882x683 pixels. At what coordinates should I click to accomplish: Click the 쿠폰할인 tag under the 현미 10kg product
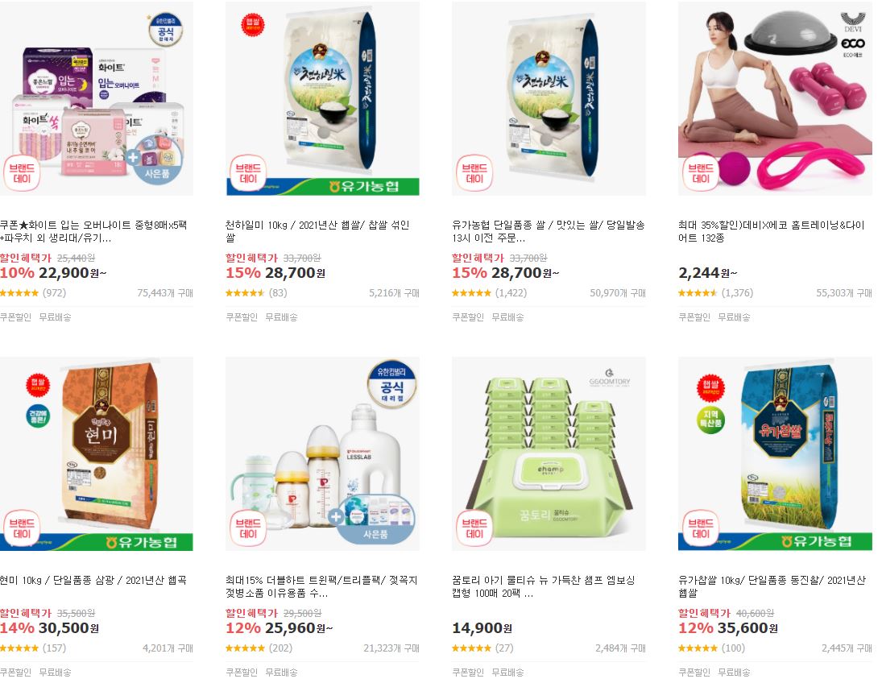[x=16, y=672]
